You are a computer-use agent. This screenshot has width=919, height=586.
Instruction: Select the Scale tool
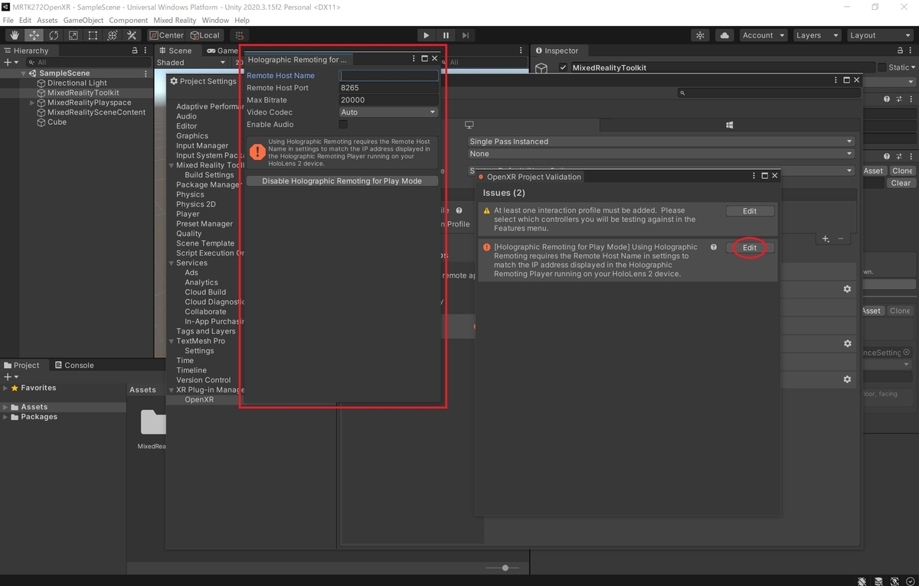[73, 35]
